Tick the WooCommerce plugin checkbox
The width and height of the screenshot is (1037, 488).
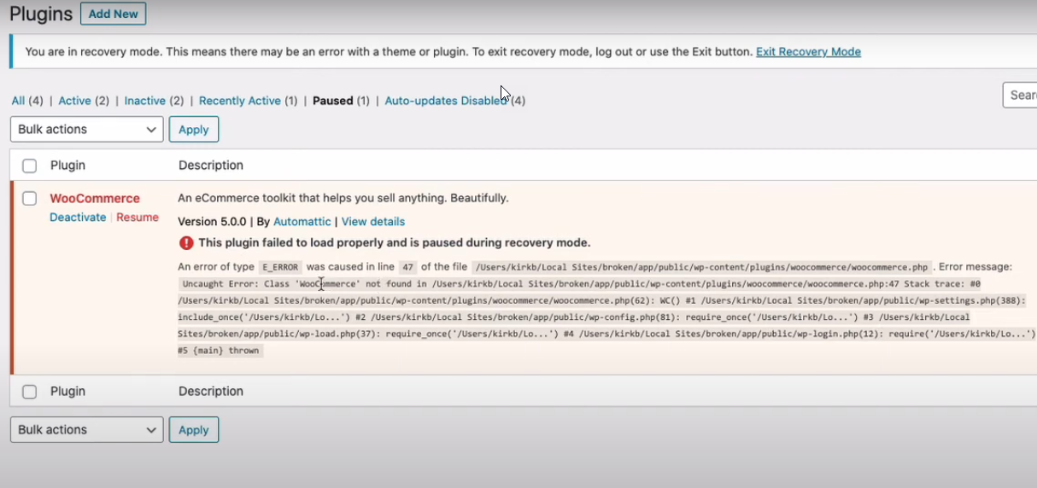coord(30,198)
